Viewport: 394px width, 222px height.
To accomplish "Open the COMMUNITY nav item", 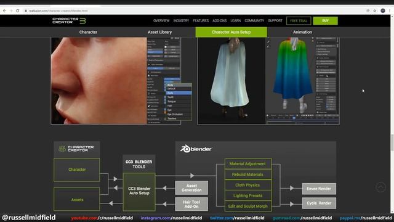I will [x=254, y=20].
